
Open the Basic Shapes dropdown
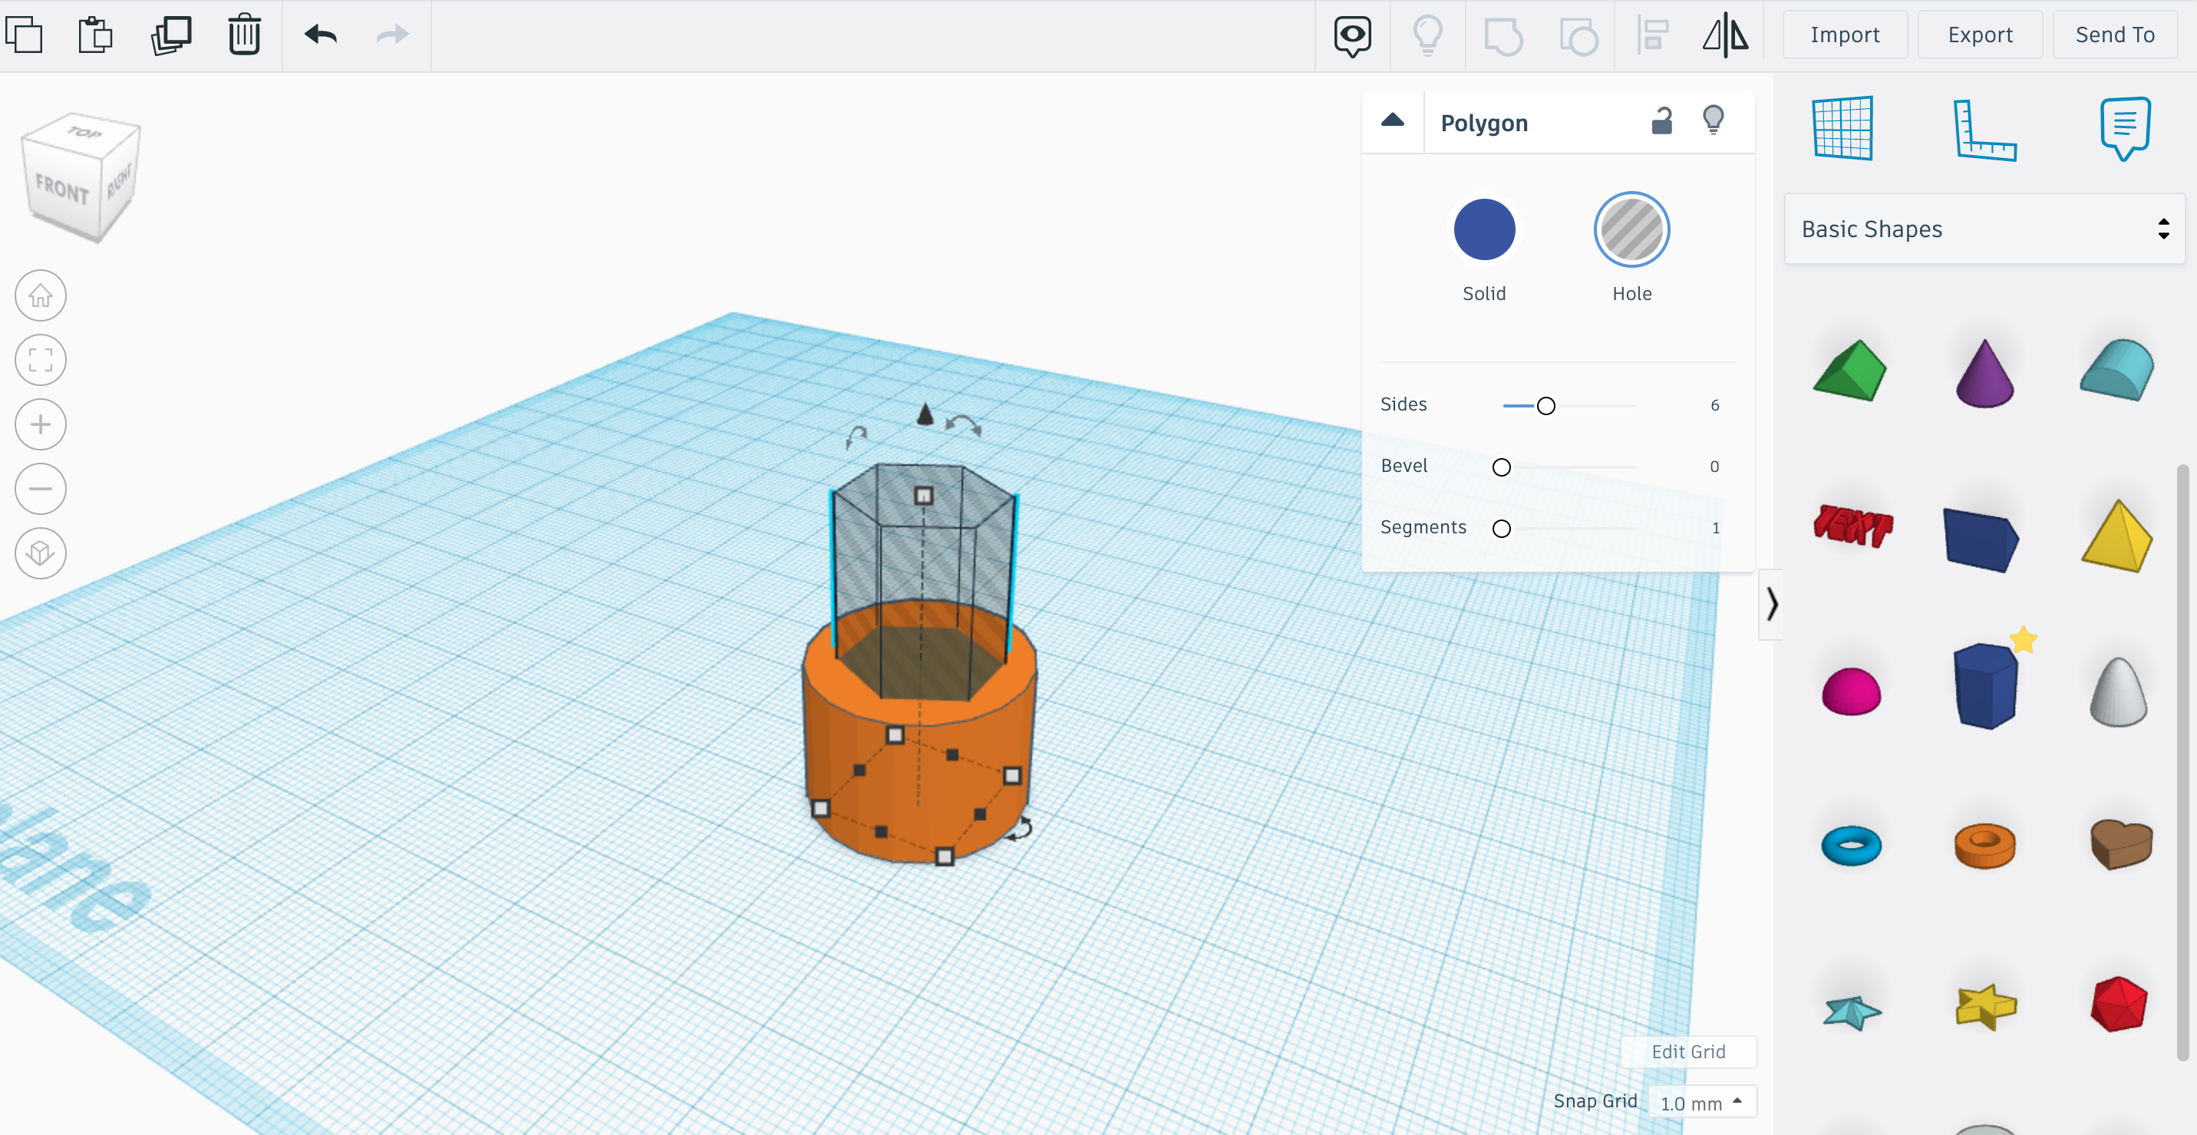(1984, 229)
